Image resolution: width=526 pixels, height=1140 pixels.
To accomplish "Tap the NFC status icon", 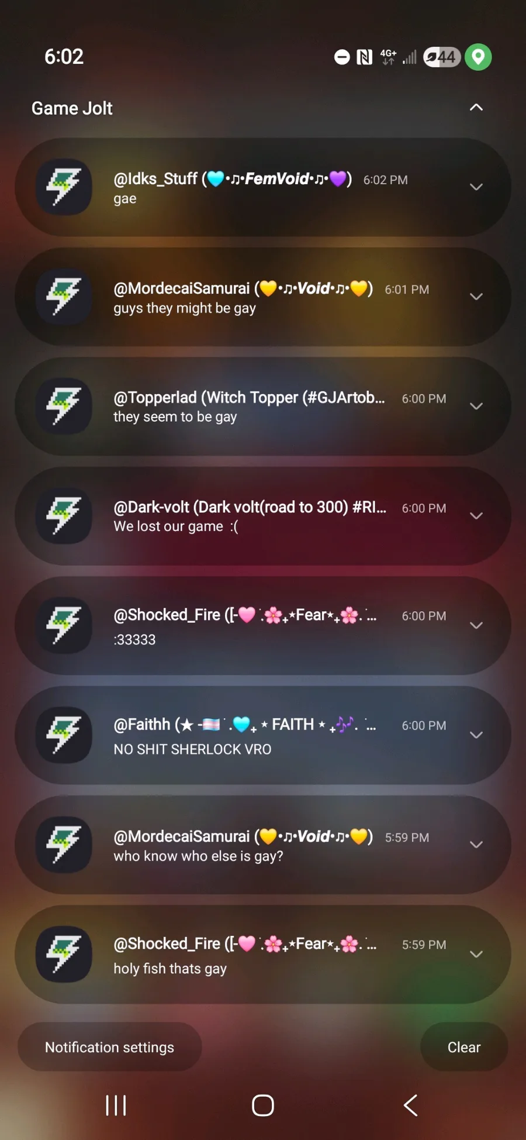I will 365,57.
